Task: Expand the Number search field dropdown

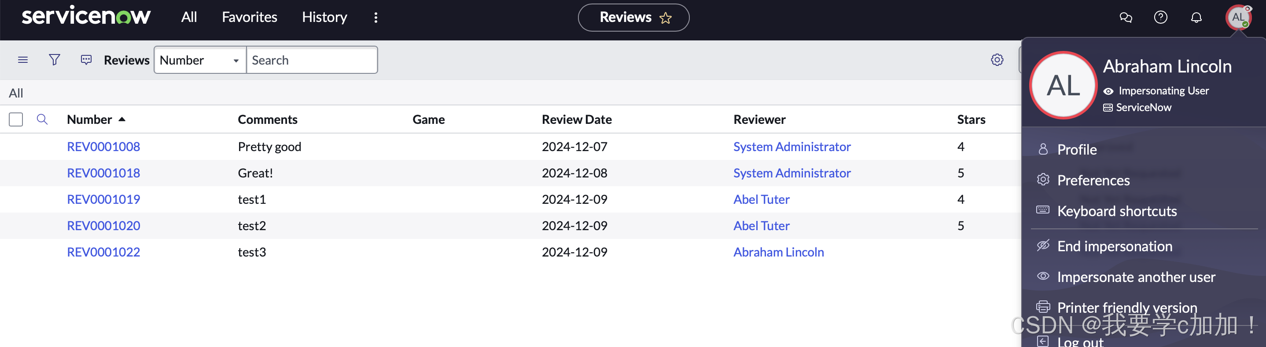Action: click(x=200, y=60)
